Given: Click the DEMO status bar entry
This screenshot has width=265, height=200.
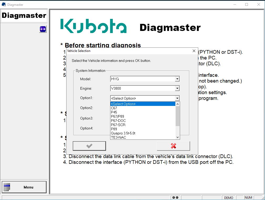Looking at the screenshot, I should 228,198.
